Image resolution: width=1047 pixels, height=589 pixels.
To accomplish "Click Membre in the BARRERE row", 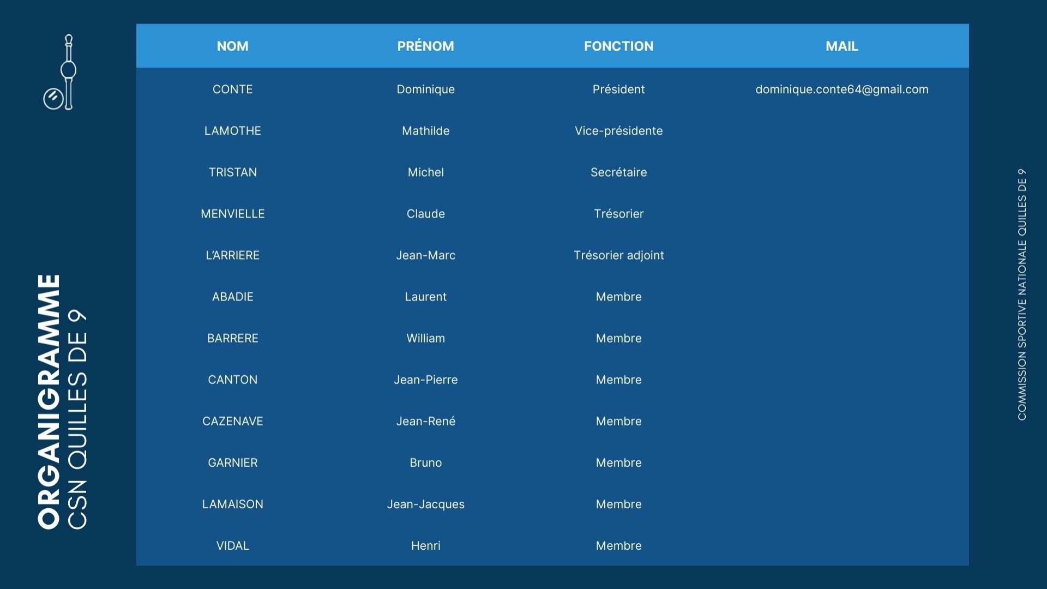I will coord(619,338).
